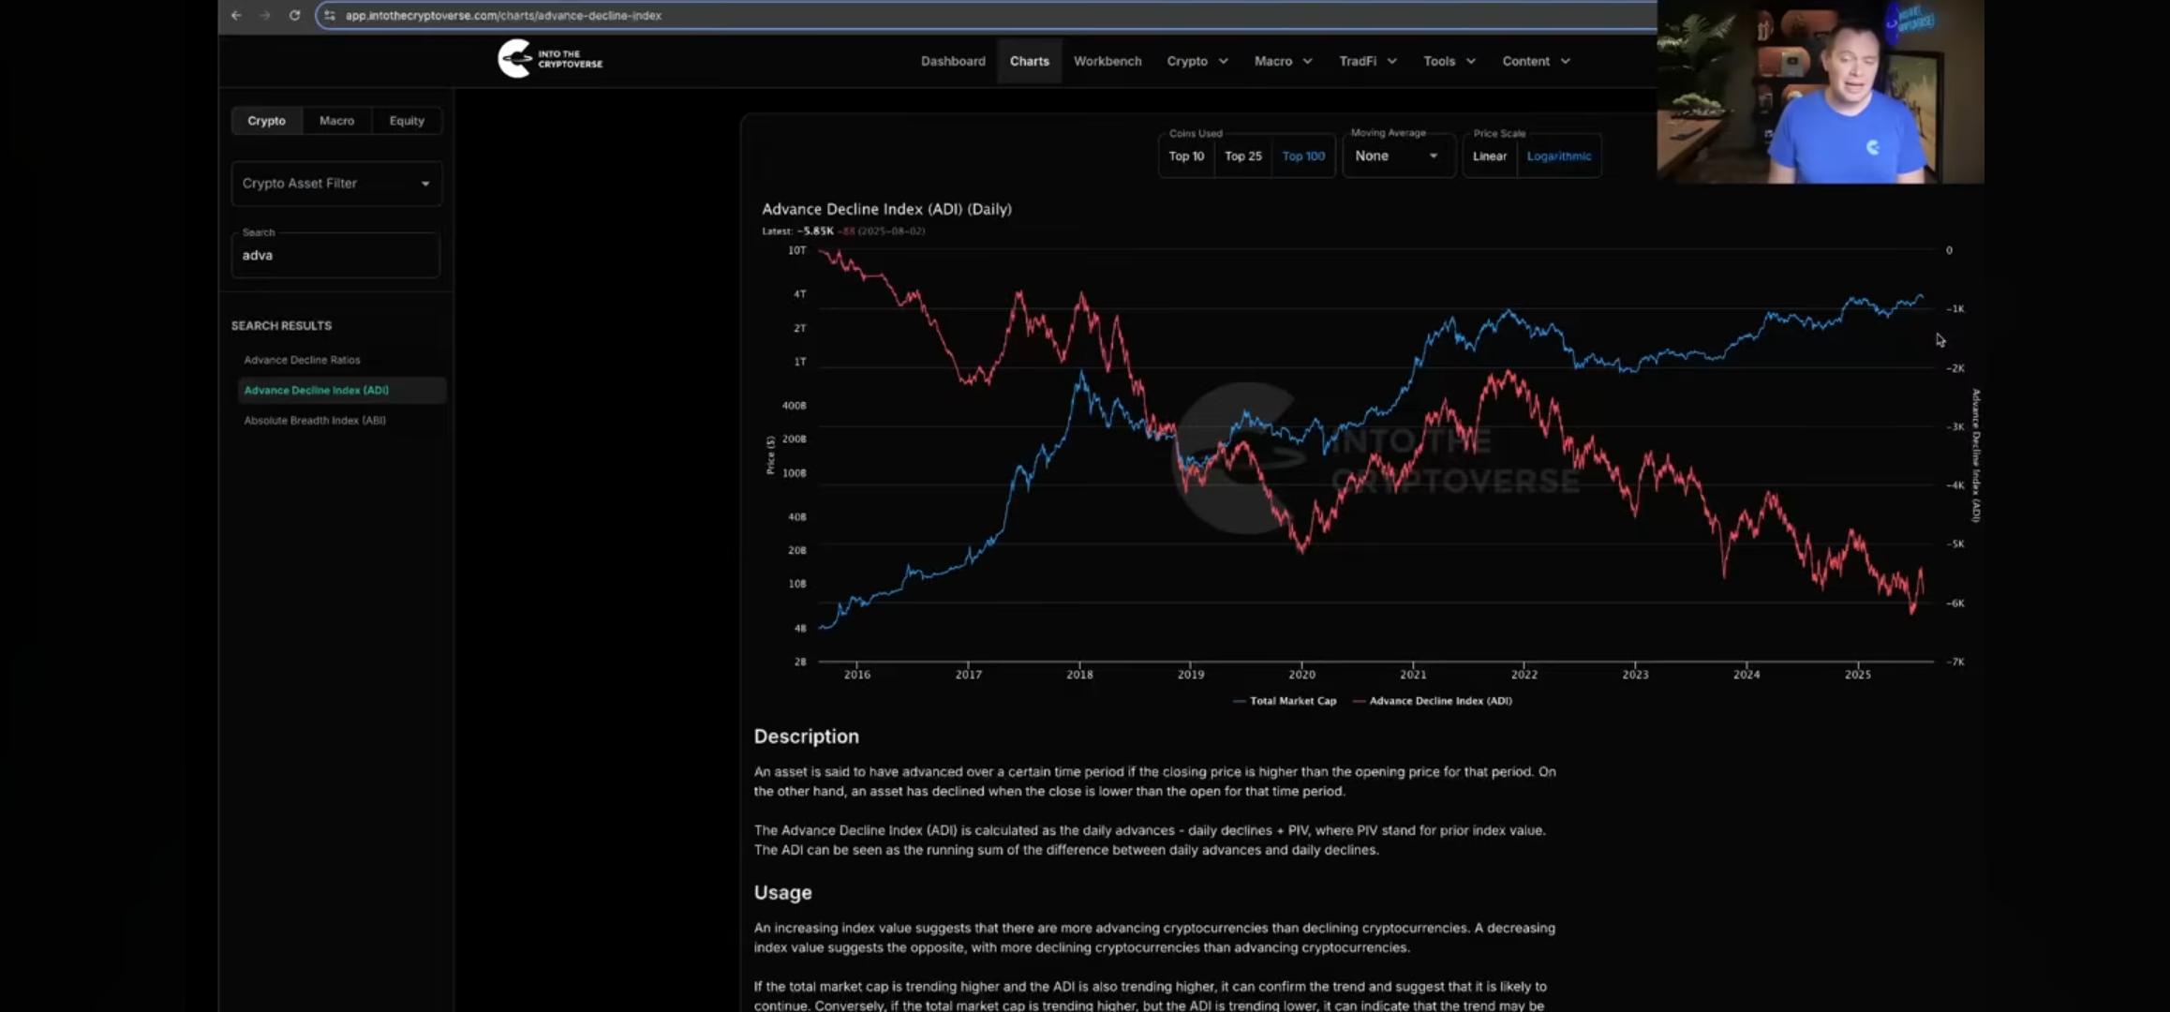
Task: Switch to the Crypto sidebar tab
Action: click(266, 121)
